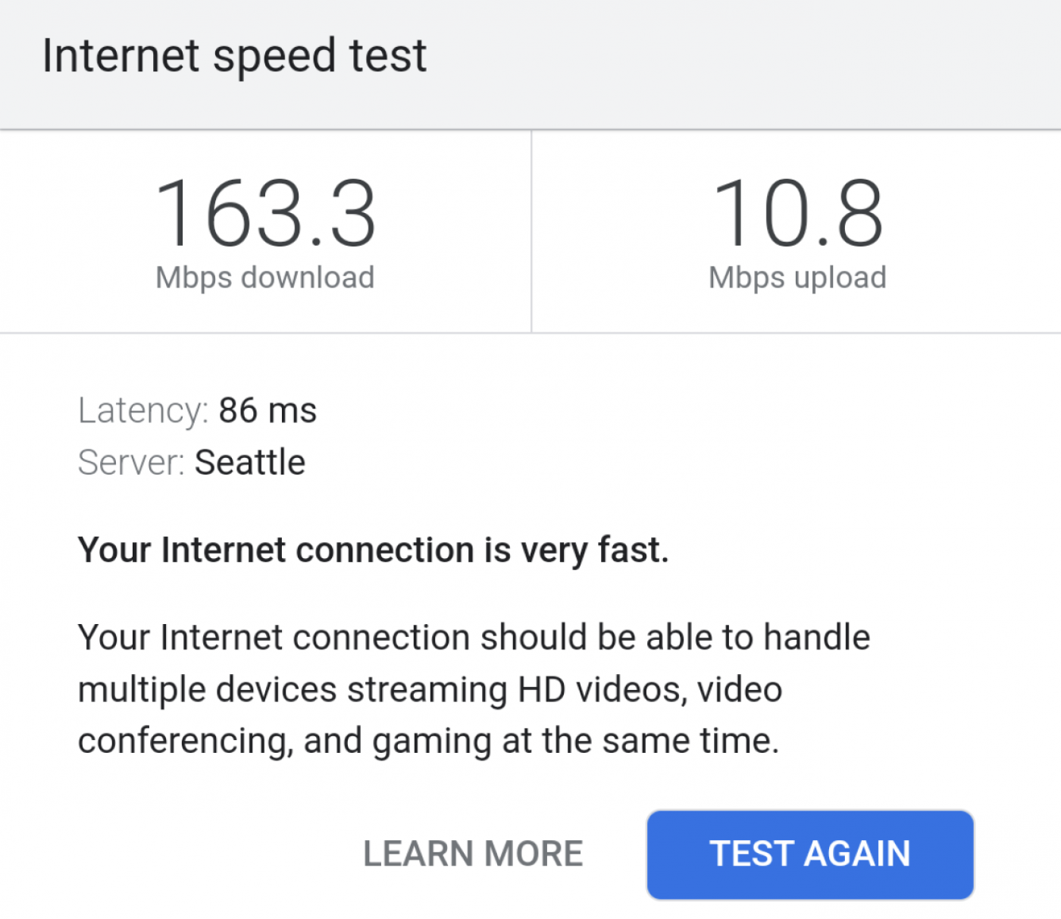Select the 10.8 upload speed value
The width and height of the screenshot is (1061, 919).
(797, 213)
